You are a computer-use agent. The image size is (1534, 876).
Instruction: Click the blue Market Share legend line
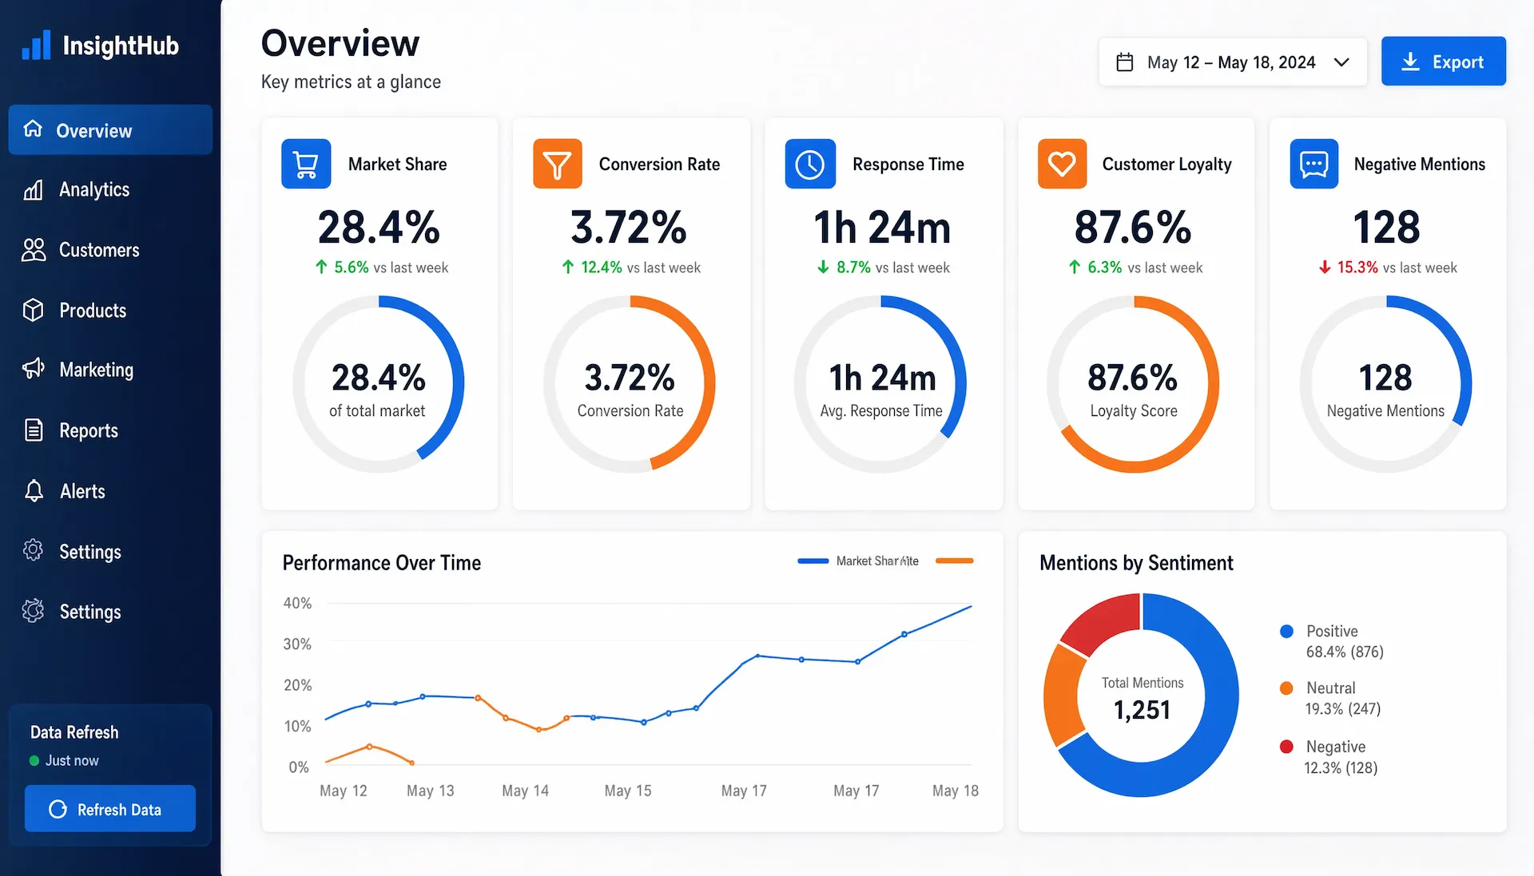tap(813, 561)
